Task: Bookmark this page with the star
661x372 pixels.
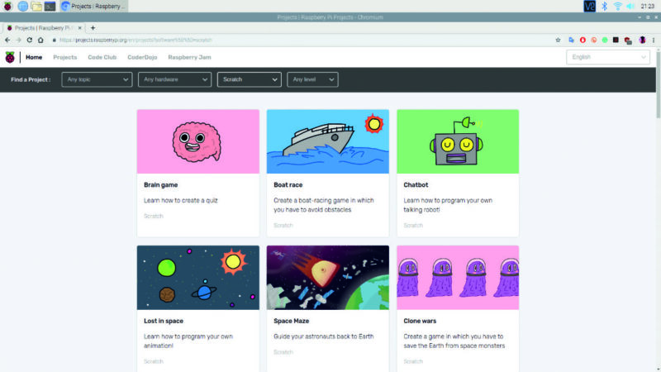Action: [x=558, y=40]
